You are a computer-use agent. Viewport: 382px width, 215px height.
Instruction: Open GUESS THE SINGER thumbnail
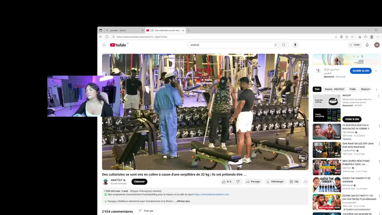(x=327, y=185)
